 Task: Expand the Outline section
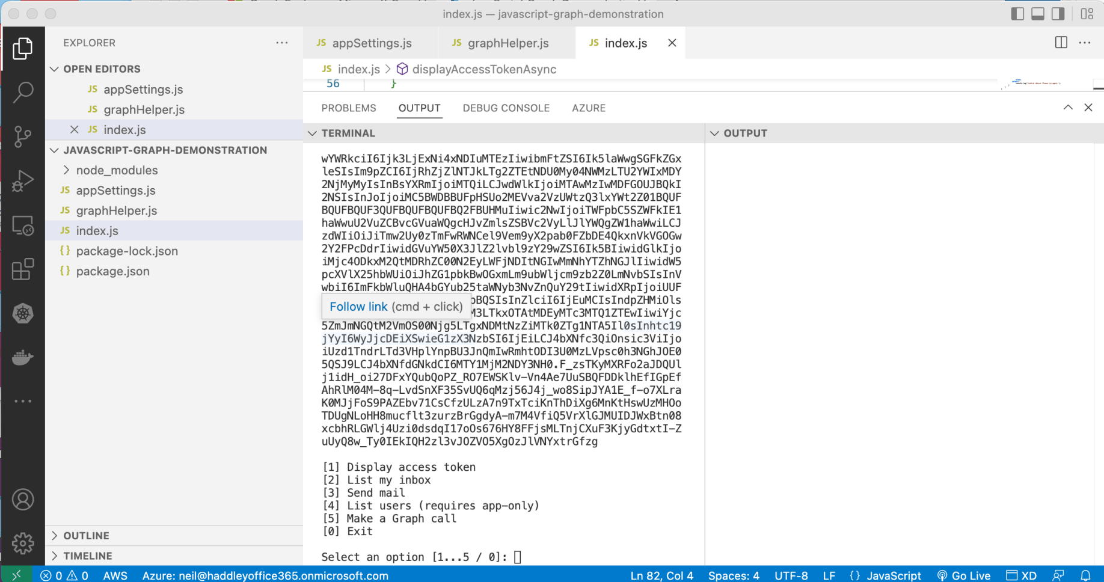coord(55,536)
